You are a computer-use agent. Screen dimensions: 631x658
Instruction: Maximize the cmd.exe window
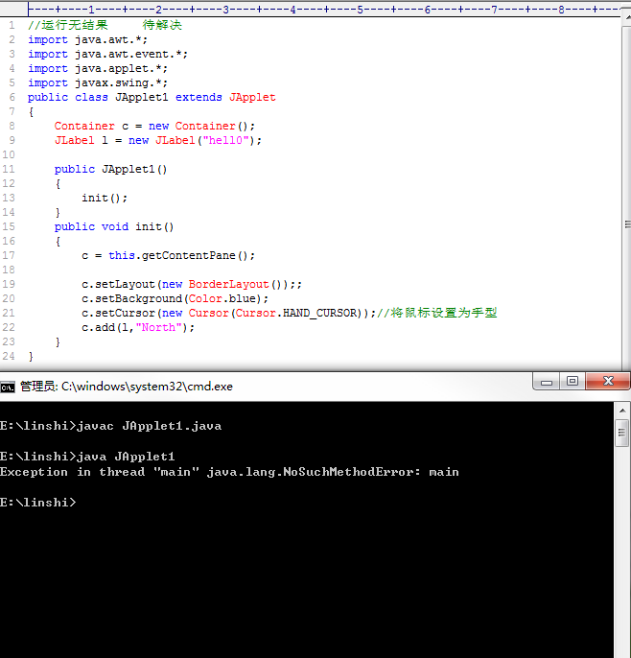click(x=573, y=381)
